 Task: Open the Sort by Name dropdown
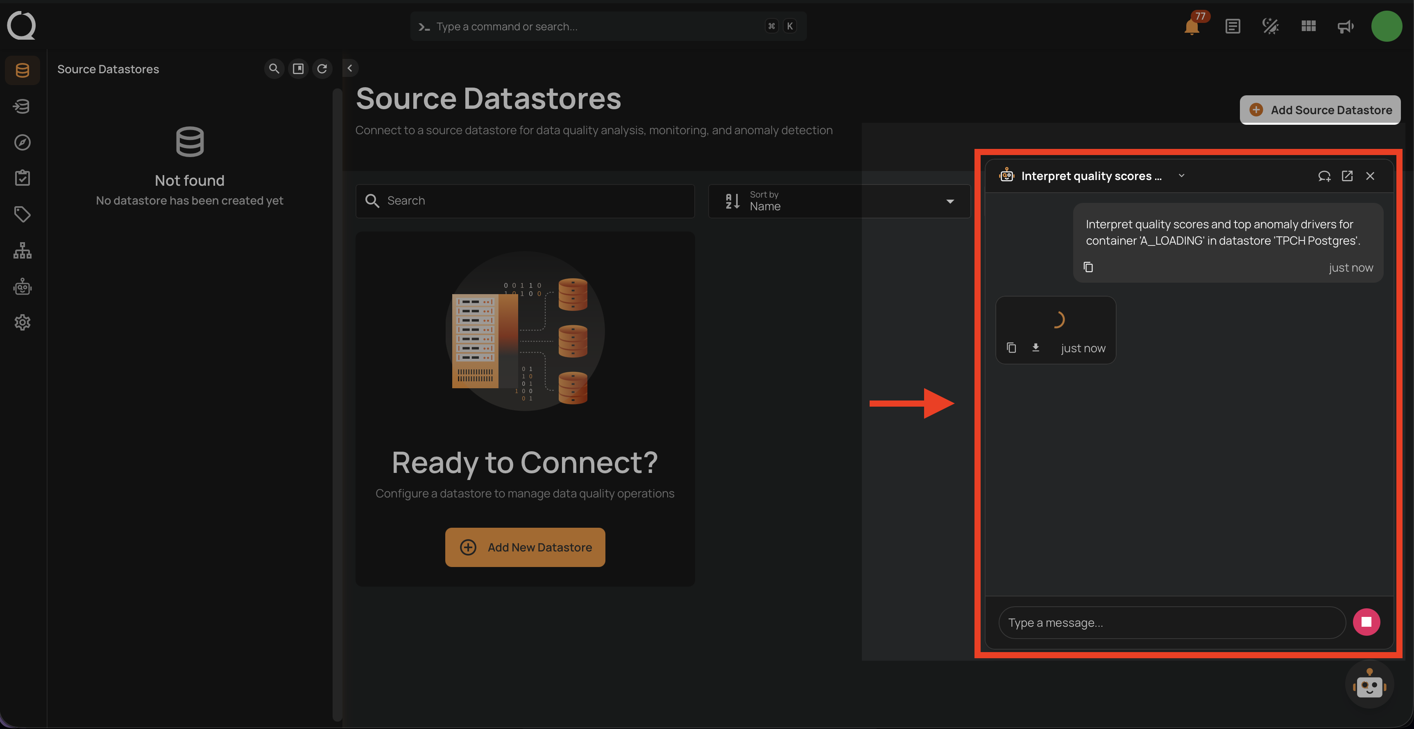pyautogui.click(x=839, y=201)
